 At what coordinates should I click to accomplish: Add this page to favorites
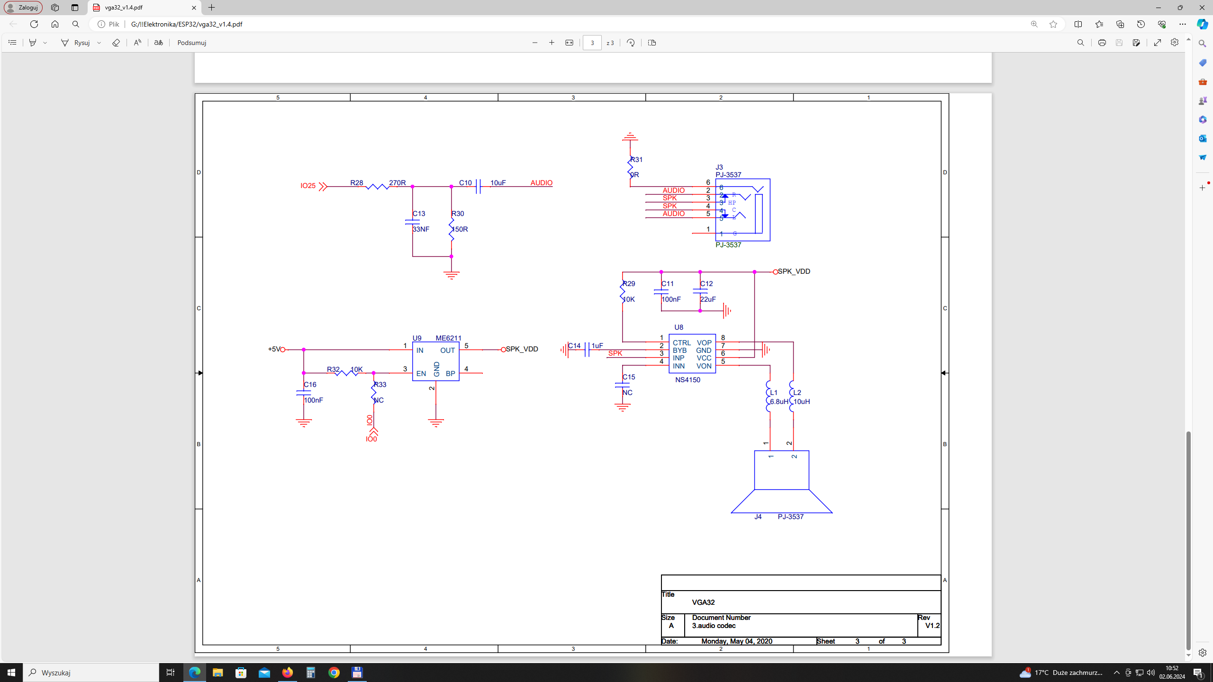(x=1053, y=24)
